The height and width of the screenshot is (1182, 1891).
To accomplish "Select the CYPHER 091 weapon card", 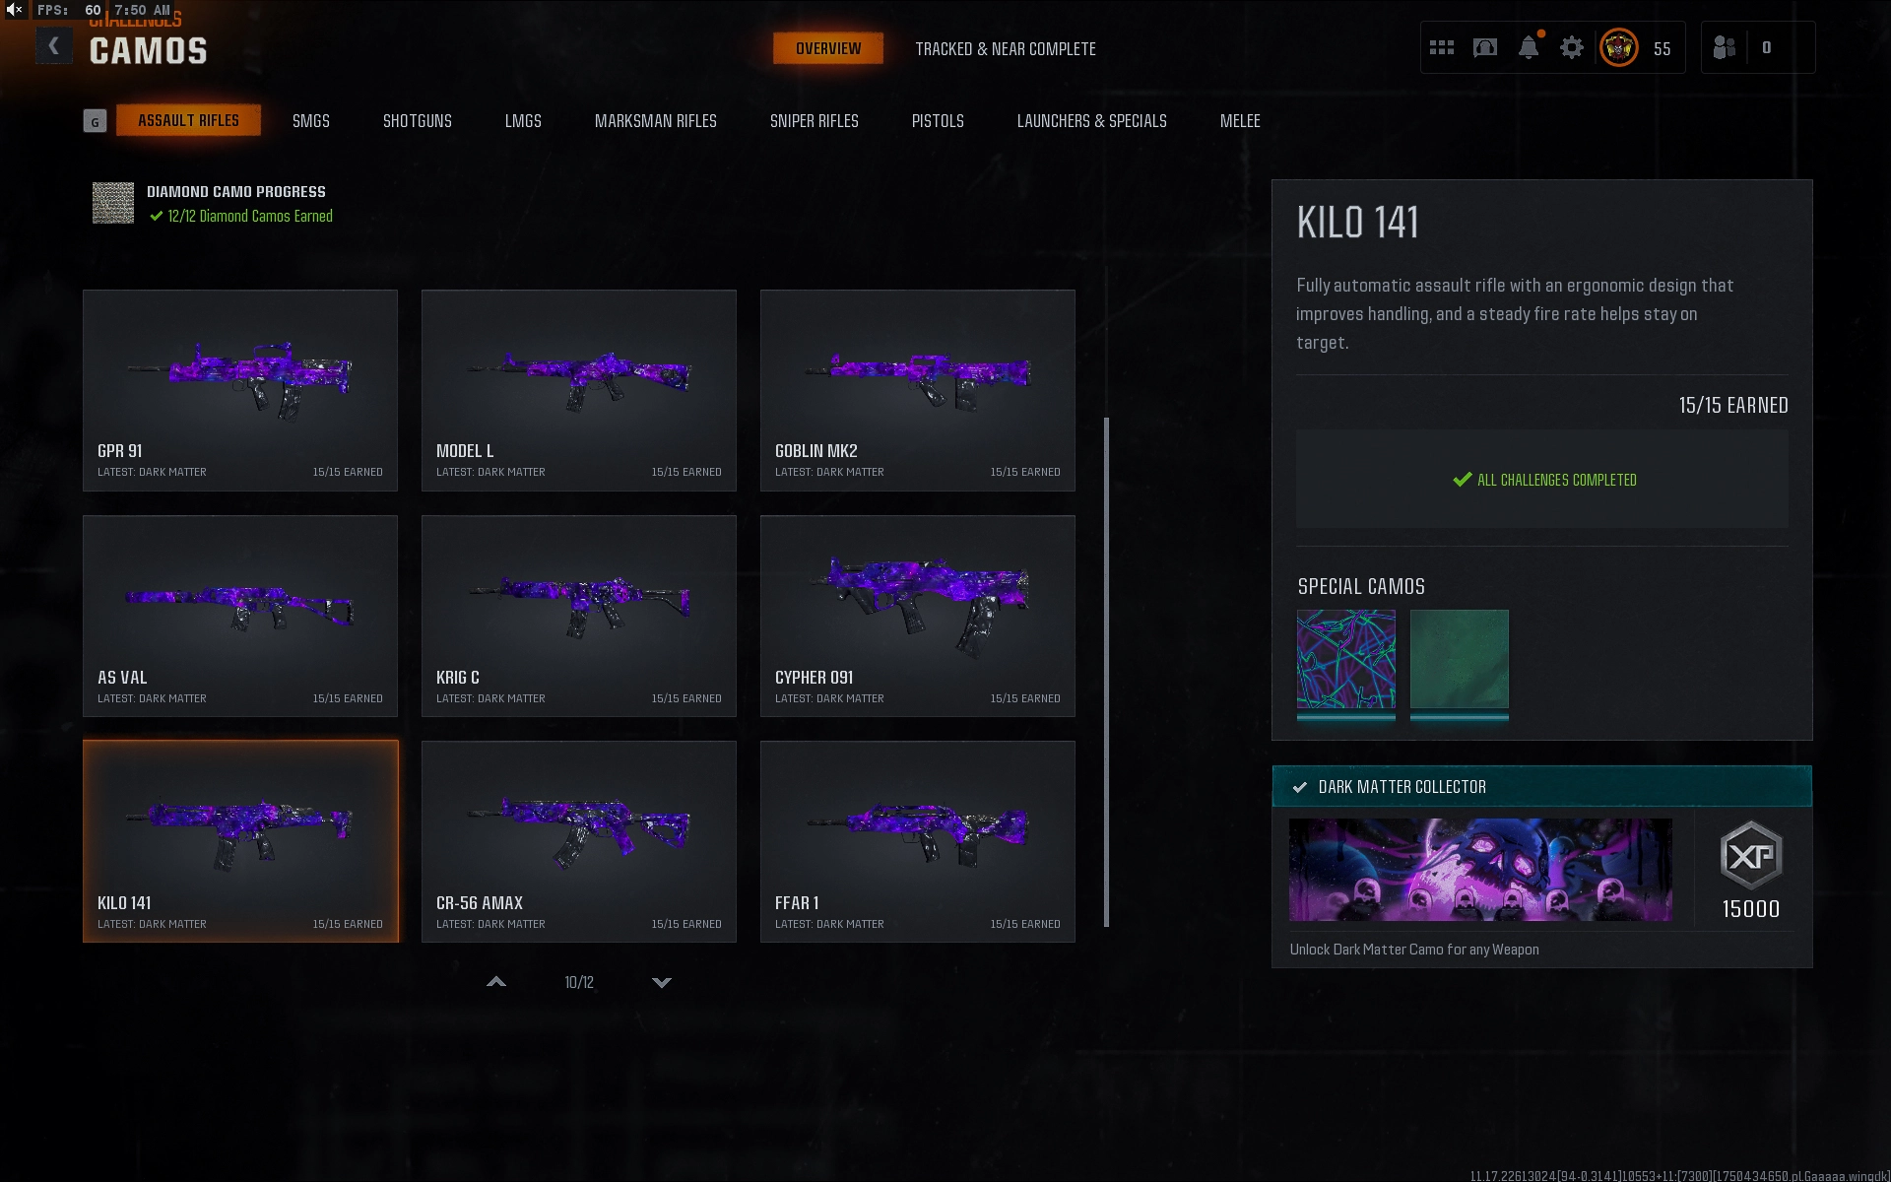I will tap(917, 616).
